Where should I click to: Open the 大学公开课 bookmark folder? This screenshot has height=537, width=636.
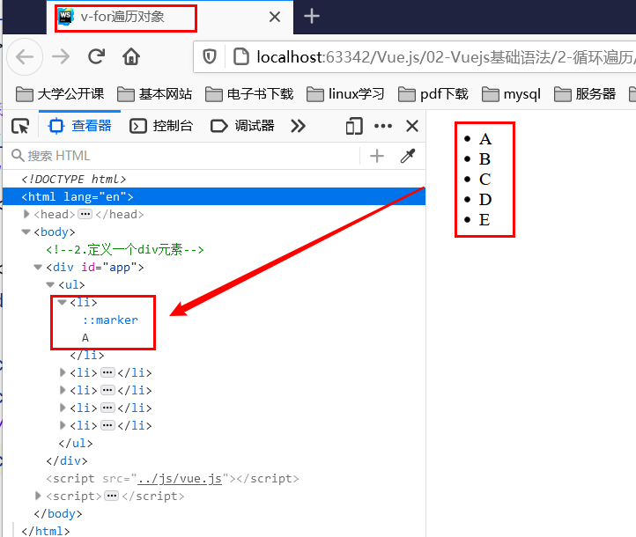tap(60, 94)
